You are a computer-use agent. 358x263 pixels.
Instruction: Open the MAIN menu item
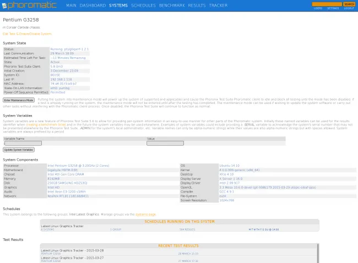click(71, 6)
